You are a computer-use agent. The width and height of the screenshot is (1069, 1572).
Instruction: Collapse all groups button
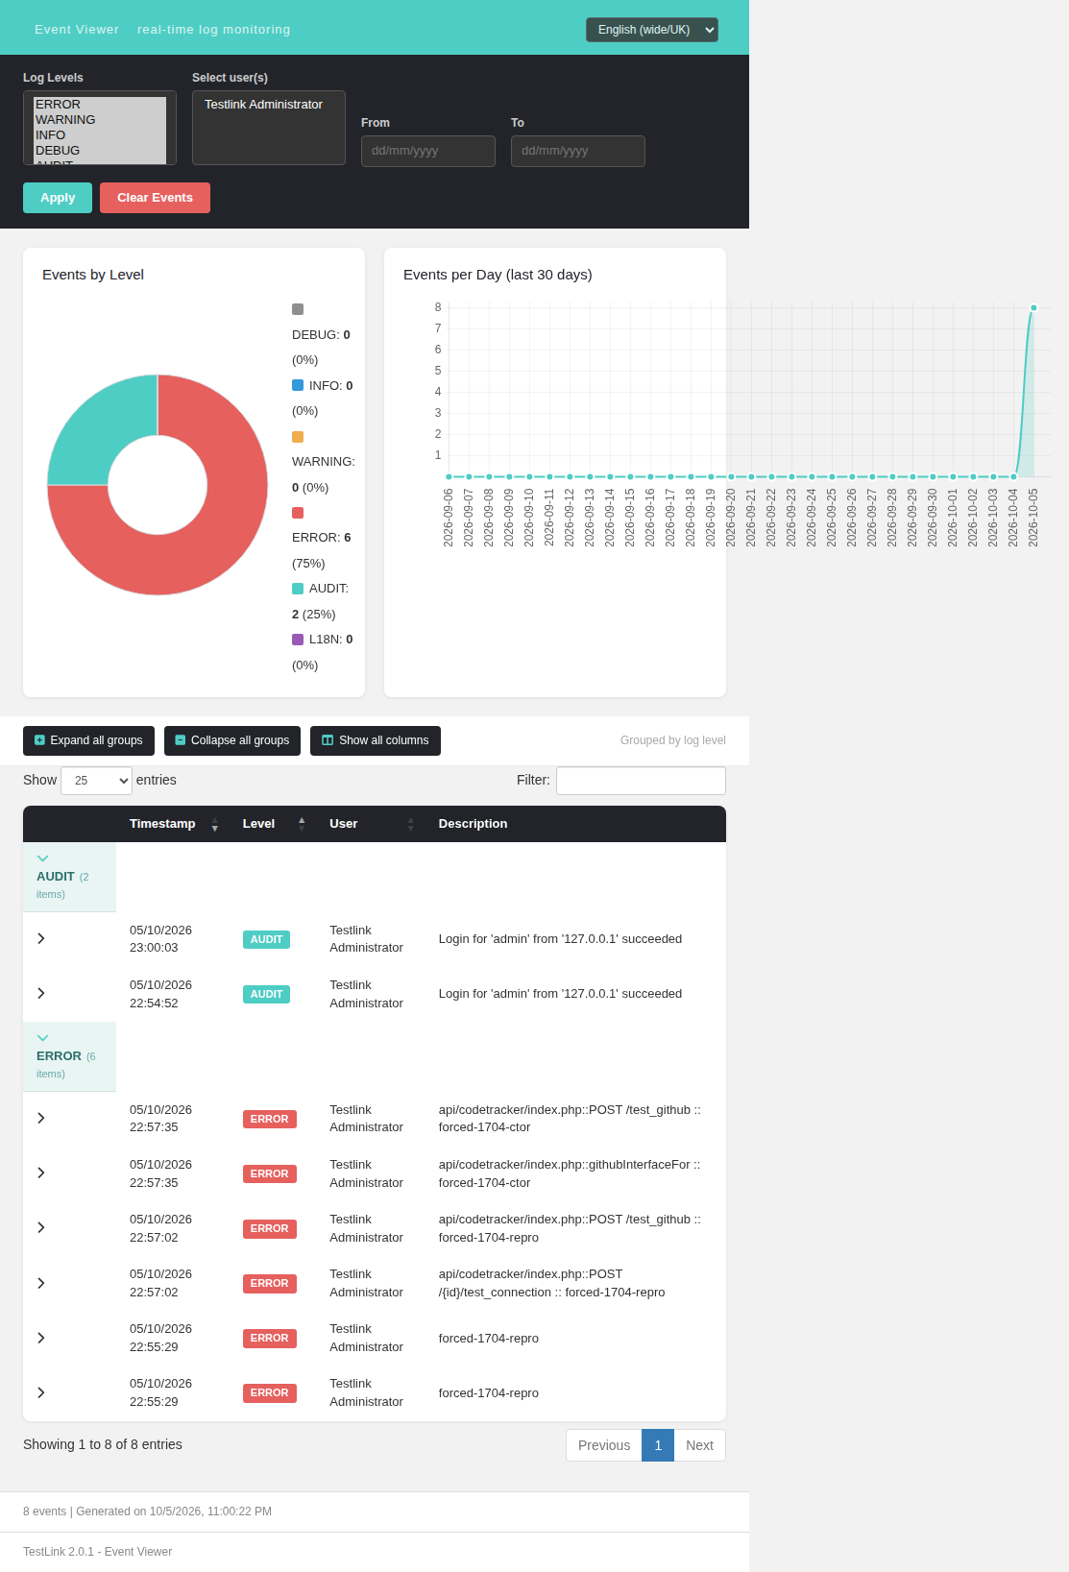pyautogui.click(x=232, y=740)
